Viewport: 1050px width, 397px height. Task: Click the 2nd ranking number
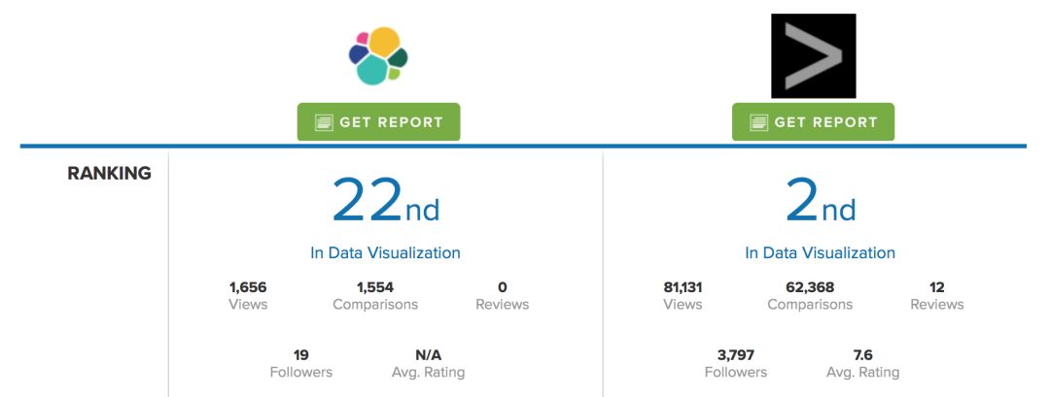tap(820, 201)
